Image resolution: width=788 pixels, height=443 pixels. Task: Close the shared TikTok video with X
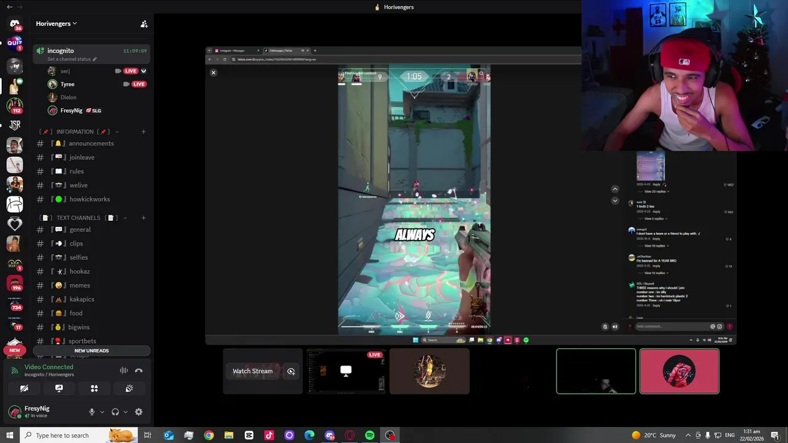(214, 73)
